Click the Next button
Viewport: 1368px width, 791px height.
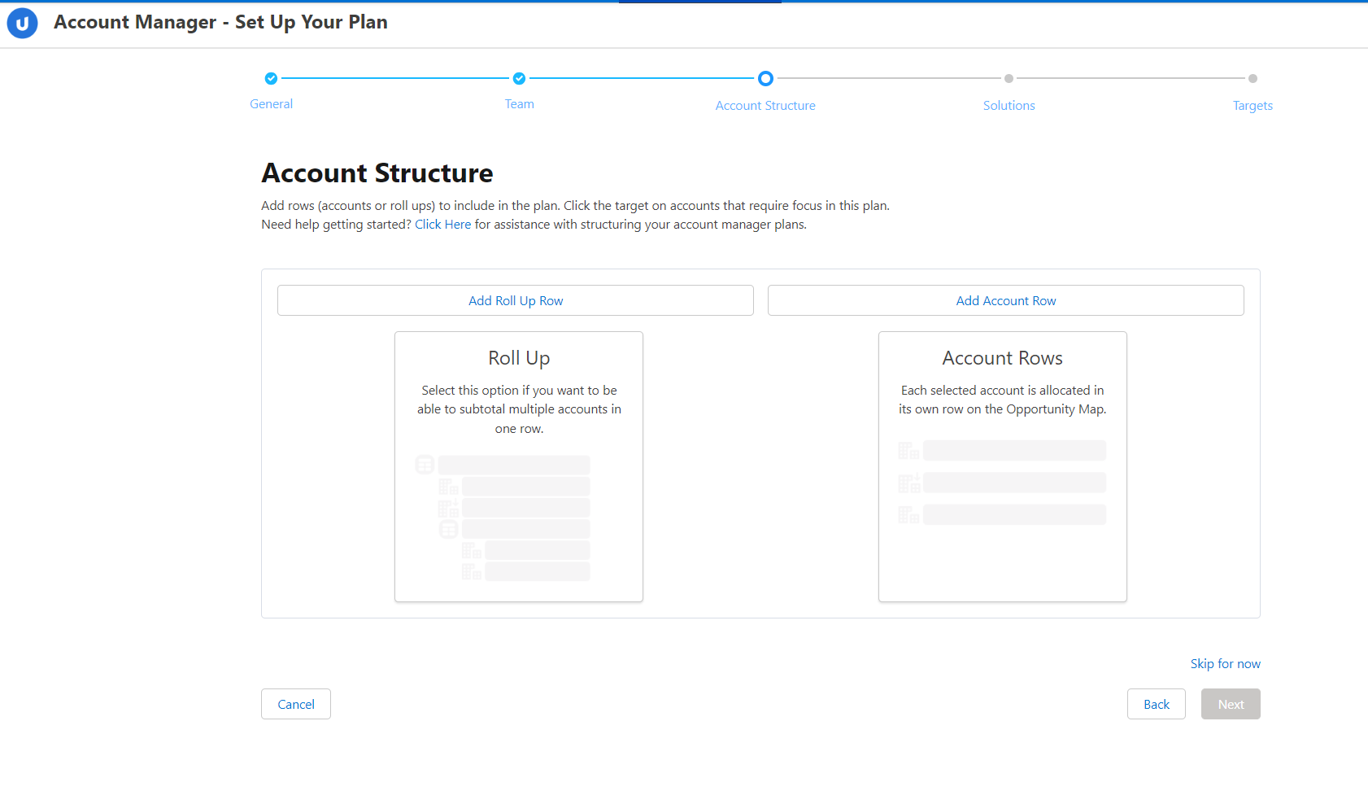[1231, 705]
